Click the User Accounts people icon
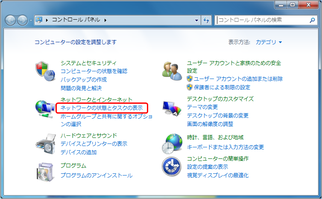The image size is (322, 199). pos(172,71)
